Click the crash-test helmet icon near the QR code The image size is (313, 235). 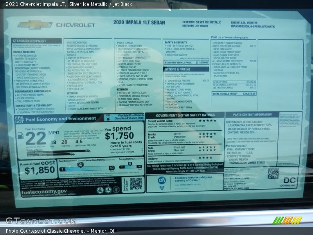[x=117, y=190]
